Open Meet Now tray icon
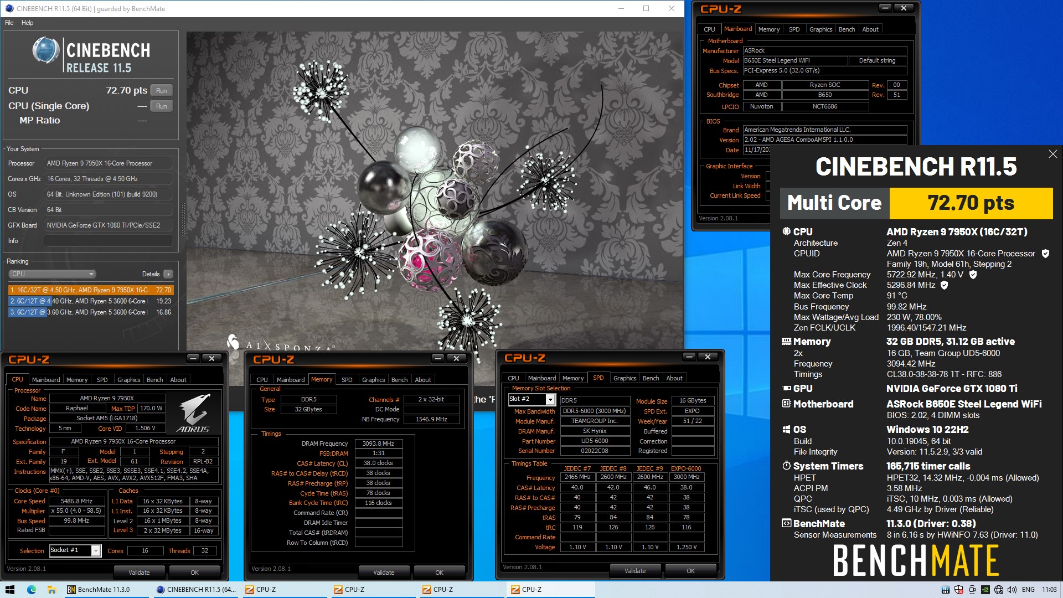1063x598 pixels. 972,590
